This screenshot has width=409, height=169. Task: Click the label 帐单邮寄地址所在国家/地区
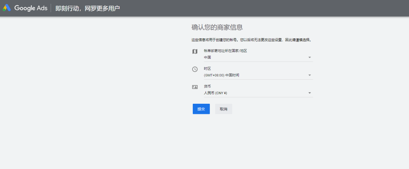[x=225, y=51]
